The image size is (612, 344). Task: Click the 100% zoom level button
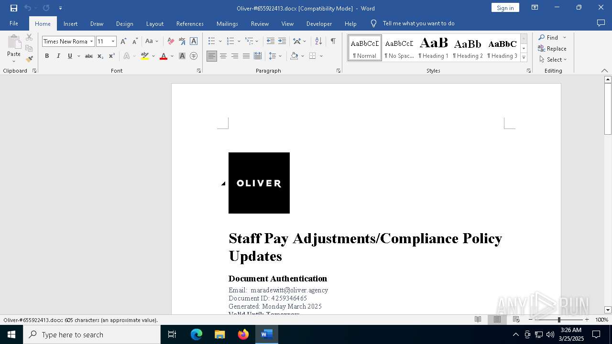coord(601,320)
